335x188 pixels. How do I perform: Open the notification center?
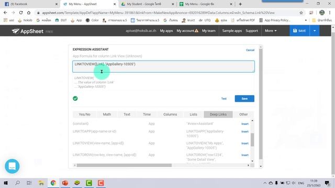point(327,183)
